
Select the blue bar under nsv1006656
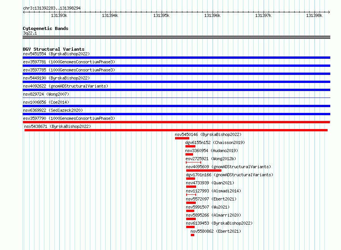176,106
